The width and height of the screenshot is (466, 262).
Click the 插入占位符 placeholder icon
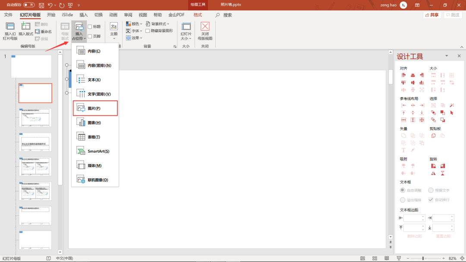coord(79,31)
